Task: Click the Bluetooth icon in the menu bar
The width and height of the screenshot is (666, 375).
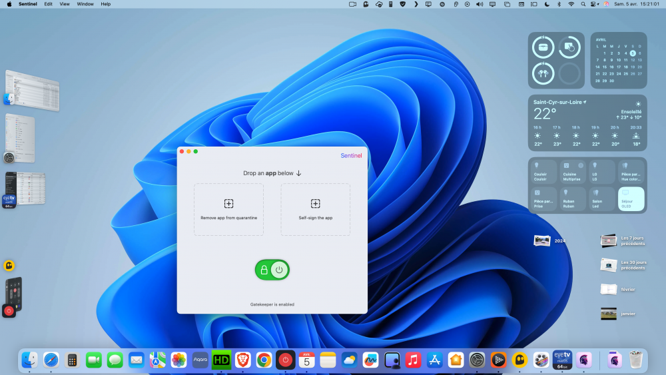Action: click(559, 4)
